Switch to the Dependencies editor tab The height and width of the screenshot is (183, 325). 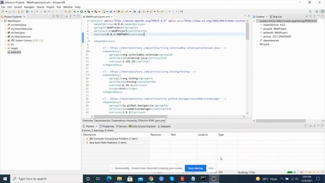pyautogui.click(x=102, y=120)
